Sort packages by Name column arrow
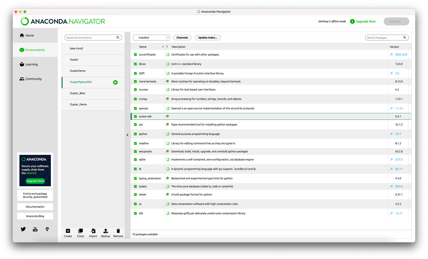This screenshot has height=259, width=428. [x=163, y=47]
